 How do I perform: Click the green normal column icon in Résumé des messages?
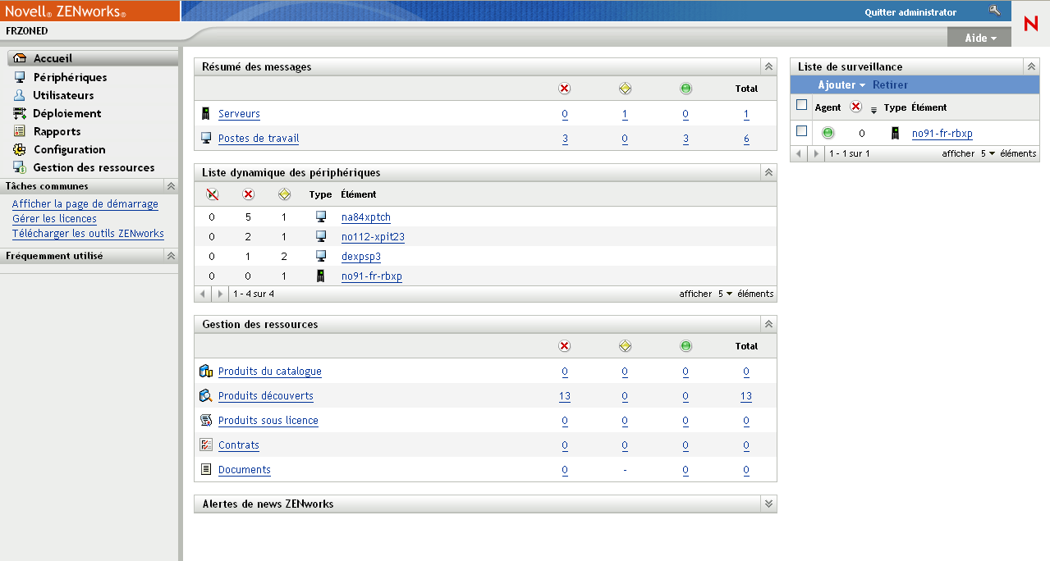[686, 89]
